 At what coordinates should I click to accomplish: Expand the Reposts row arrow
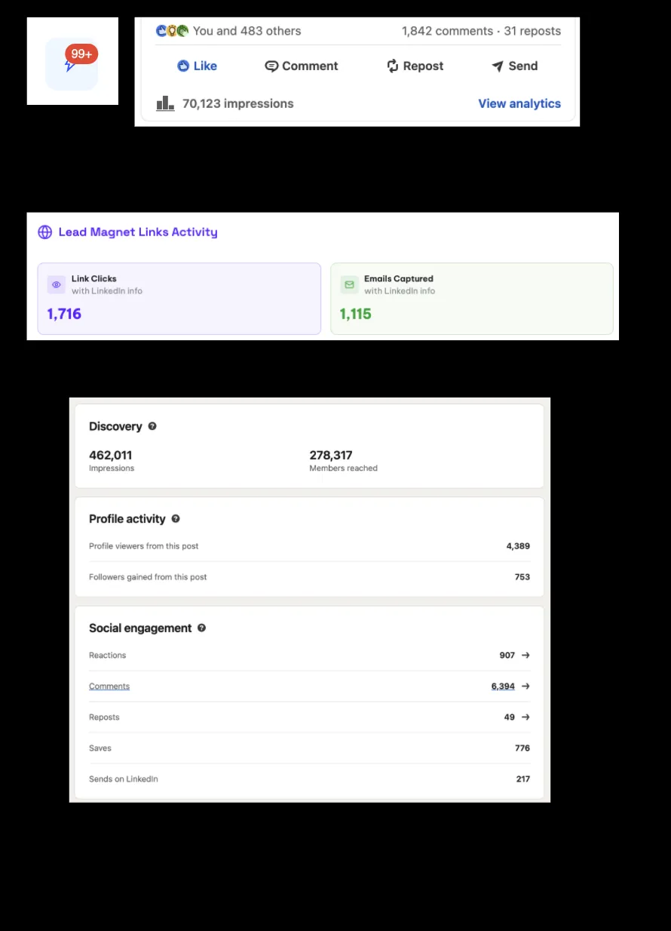(525, 717)
